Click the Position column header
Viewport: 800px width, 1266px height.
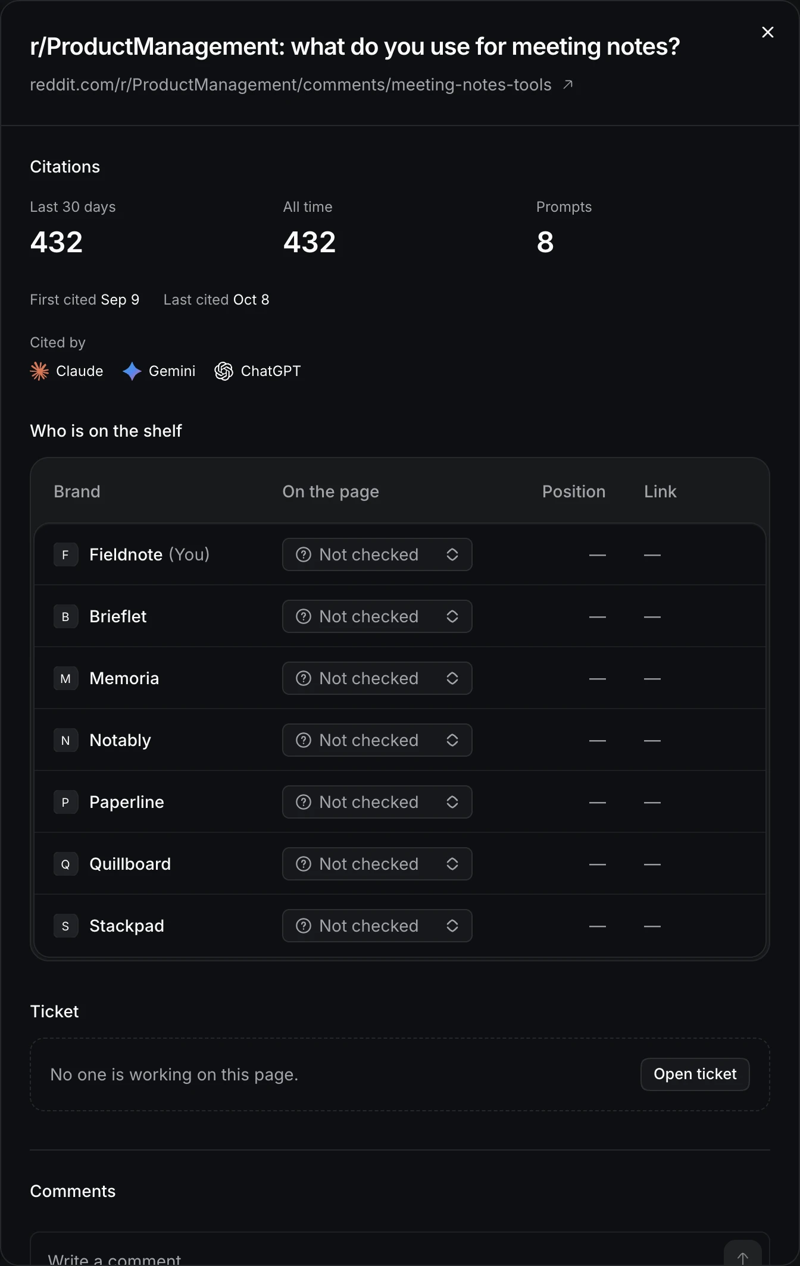[x=573, y=491]
